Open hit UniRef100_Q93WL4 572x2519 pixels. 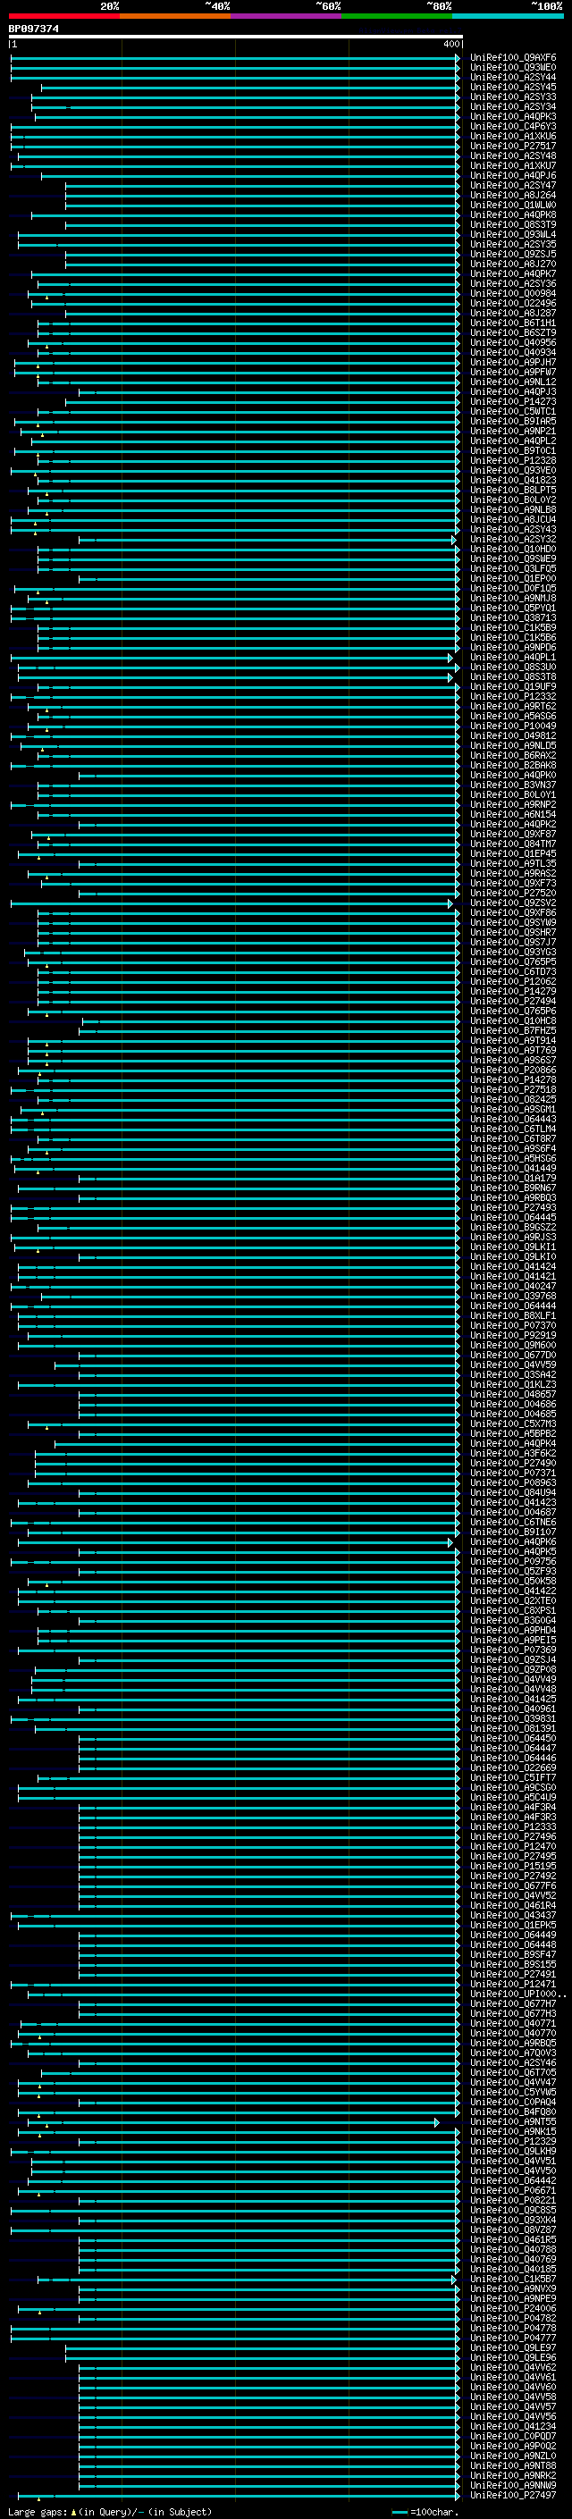(513, 235)
